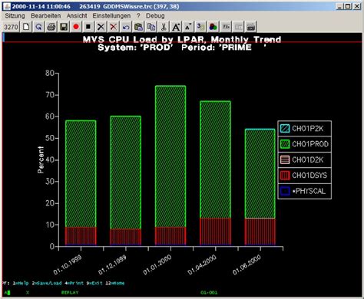Click the green bar segment for 01.06.2000

tap(260, 174)
